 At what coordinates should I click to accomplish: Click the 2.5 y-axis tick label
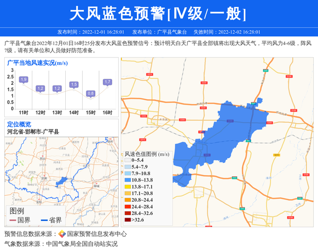[11, 77]
